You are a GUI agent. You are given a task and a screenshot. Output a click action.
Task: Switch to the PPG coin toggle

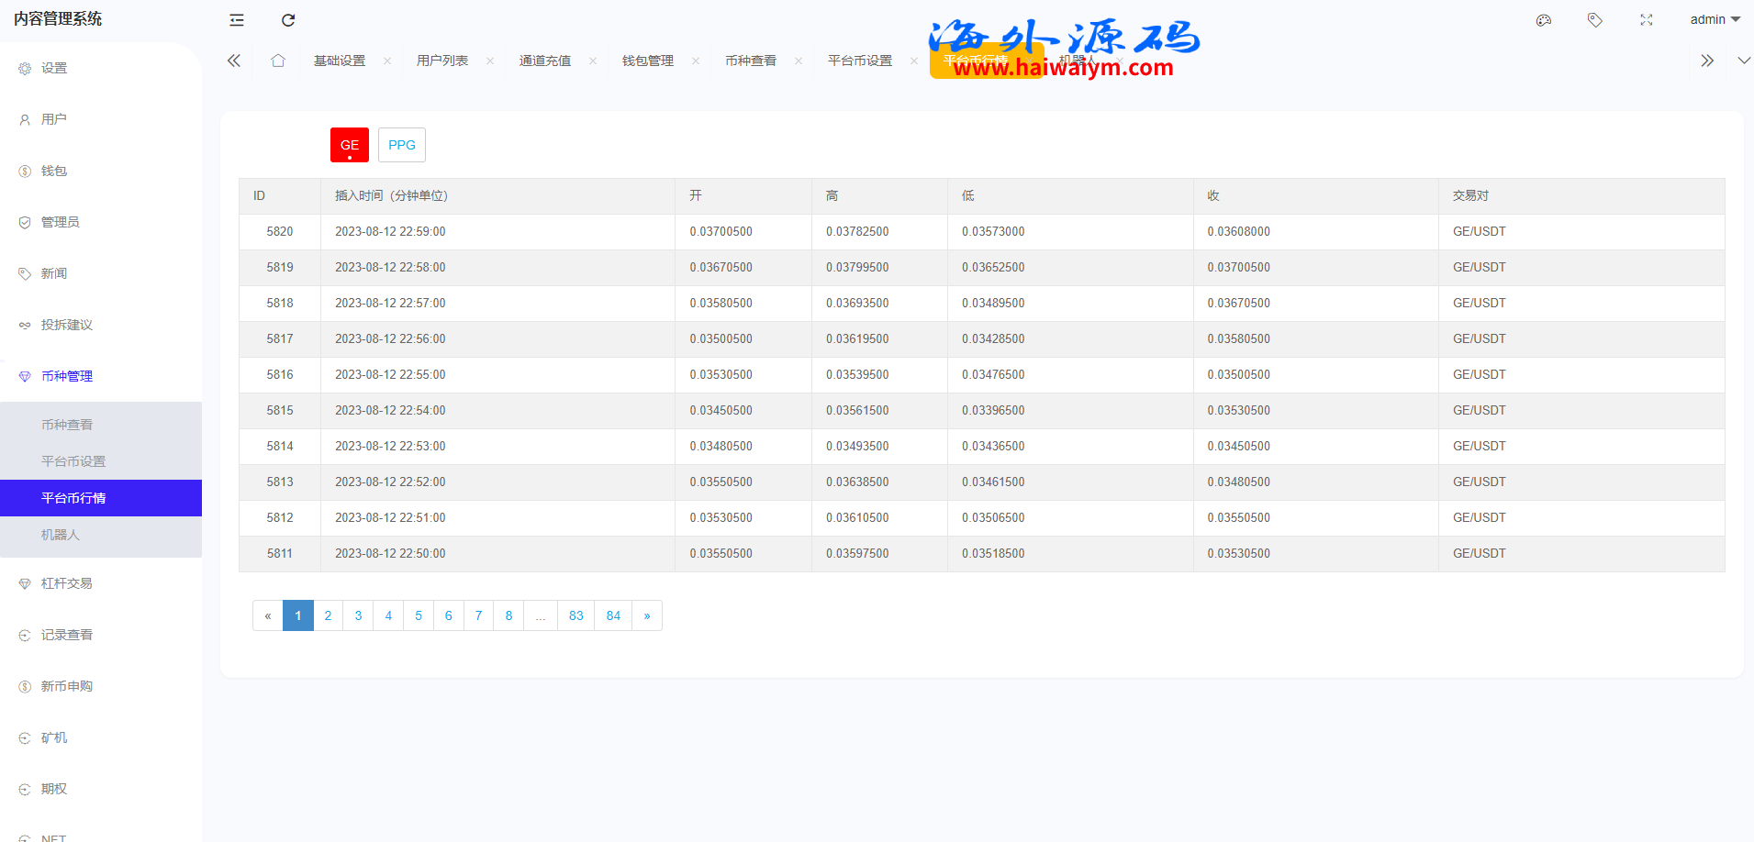tap(402, 145)
